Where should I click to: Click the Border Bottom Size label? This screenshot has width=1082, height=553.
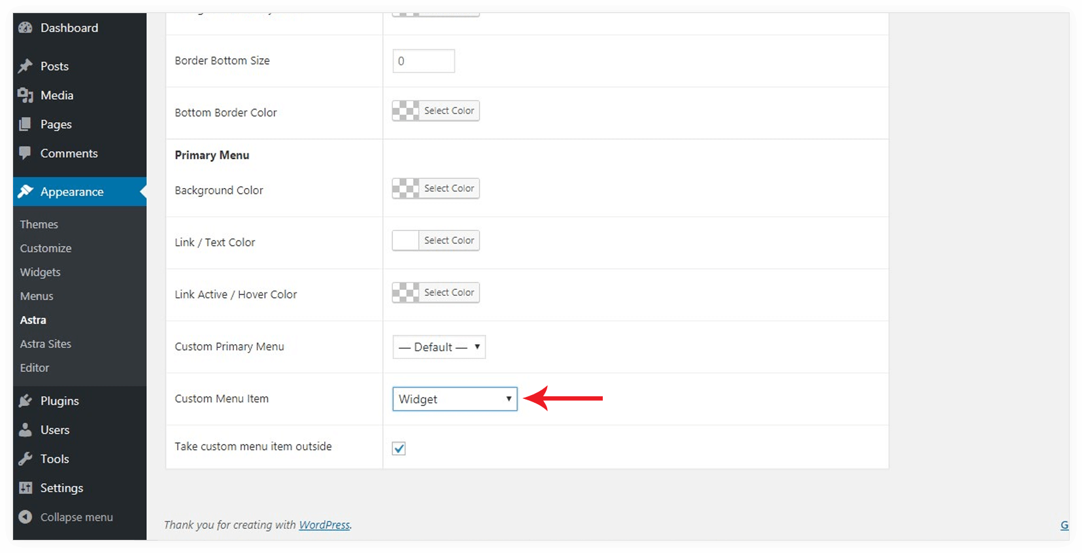222,61
